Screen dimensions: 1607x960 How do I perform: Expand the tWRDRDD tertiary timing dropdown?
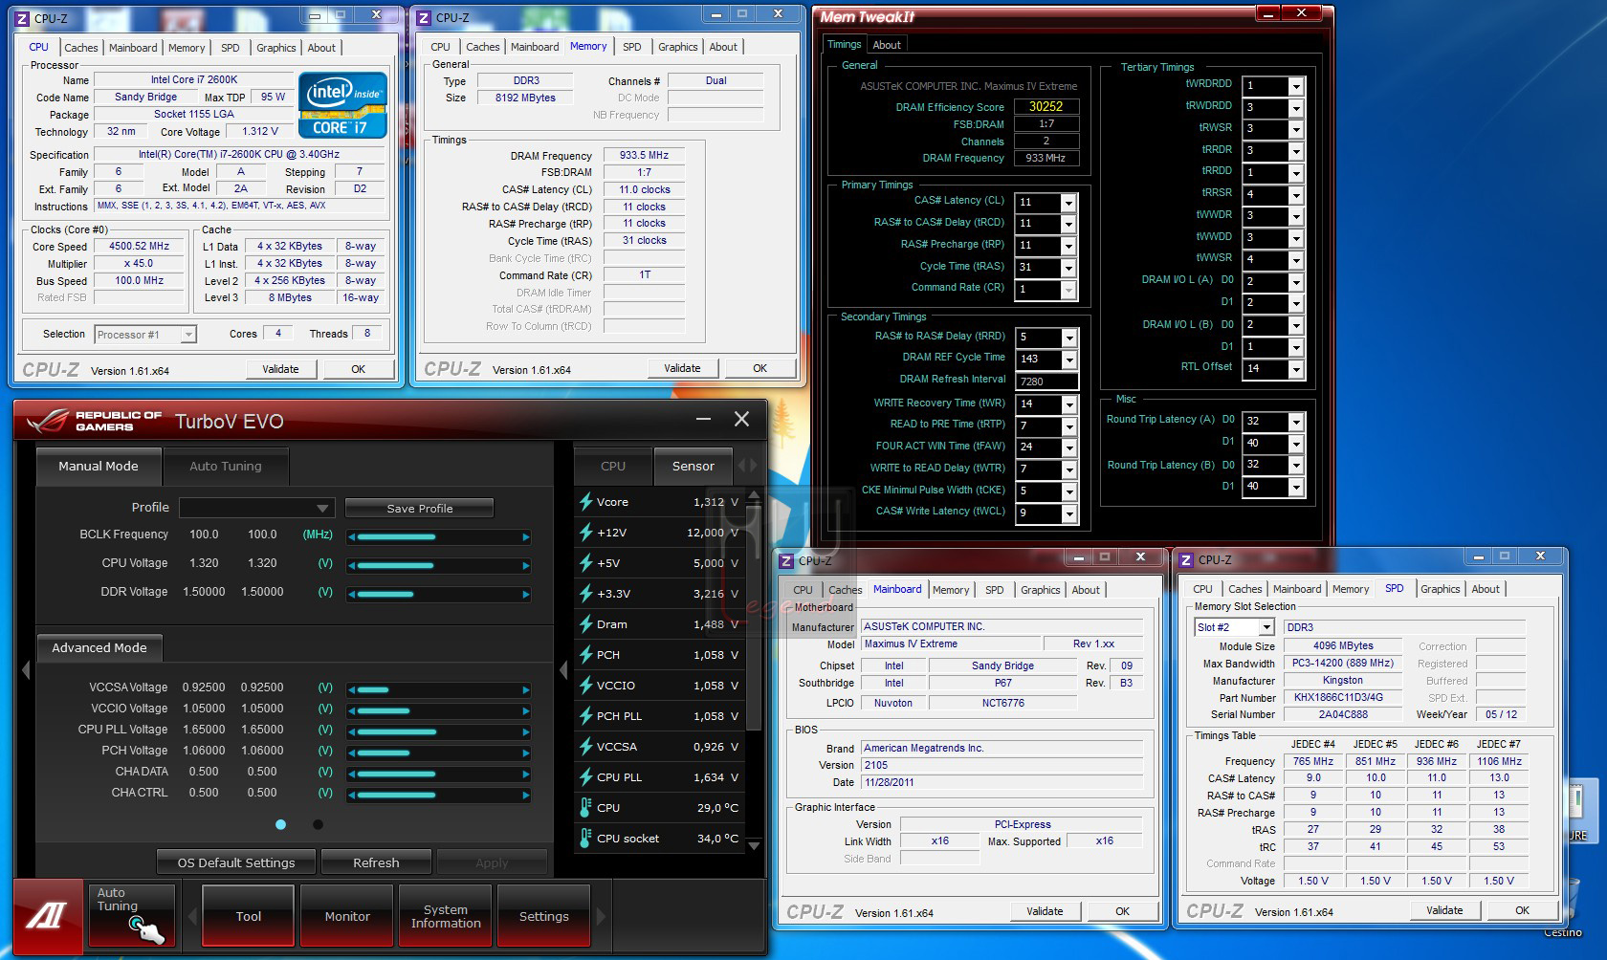point(1296,86)
